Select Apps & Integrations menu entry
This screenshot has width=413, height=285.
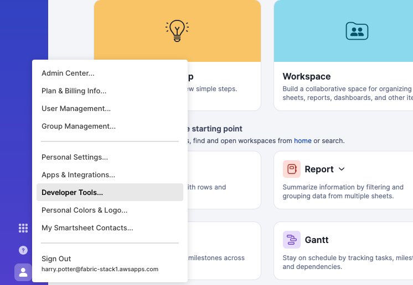pyautogui.click(x=110, y=175)
